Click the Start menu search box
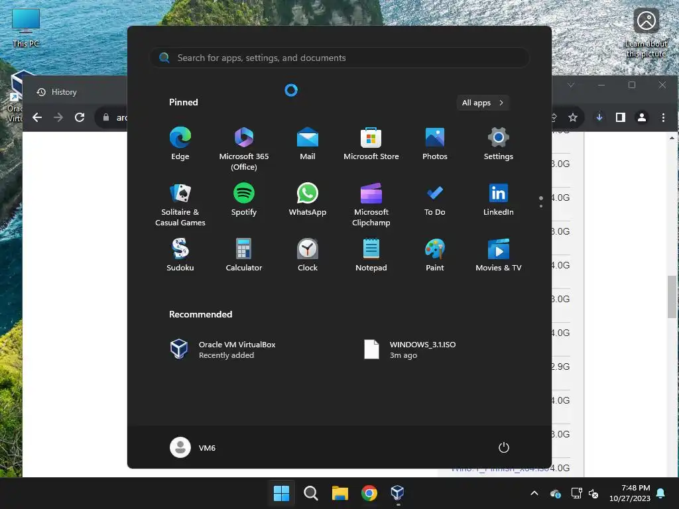This screenshot has width=679, height=509. (x=339, y=58)
